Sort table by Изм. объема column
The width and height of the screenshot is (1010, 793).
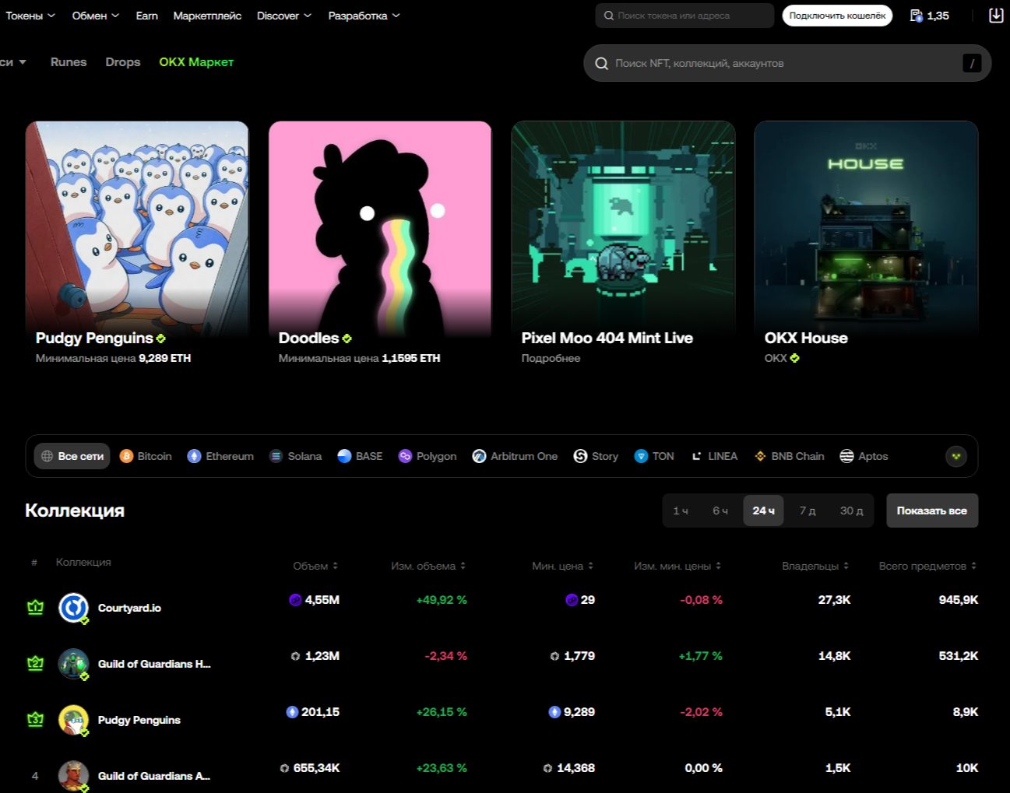point(428,566)
